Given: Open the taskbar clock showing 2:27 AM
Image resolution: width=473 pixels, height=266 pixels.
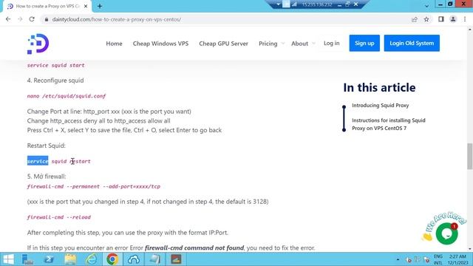Looking at the screenshot, I should 457,259.
